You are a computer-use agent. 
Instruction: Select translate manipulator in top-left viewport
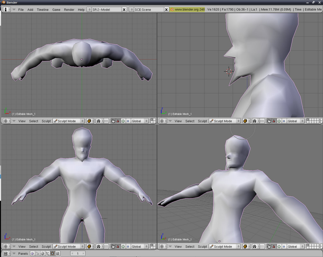pyautogui.click(x=118, y=121)
